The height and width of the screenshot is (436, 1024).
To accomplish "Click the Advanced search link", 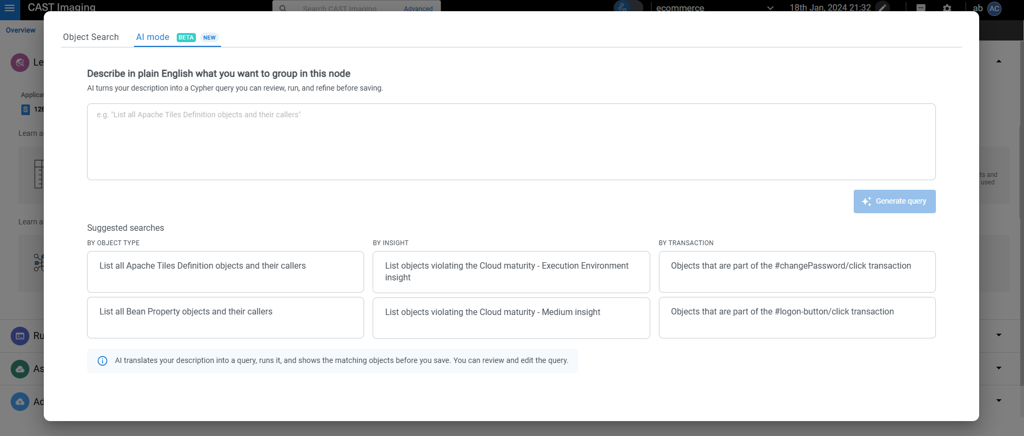I will (x=418, y=9).
